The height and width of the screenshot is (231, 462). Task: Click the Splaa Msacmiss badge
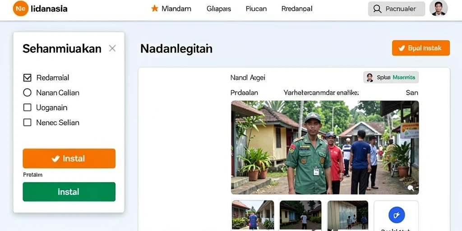[391, 78]
